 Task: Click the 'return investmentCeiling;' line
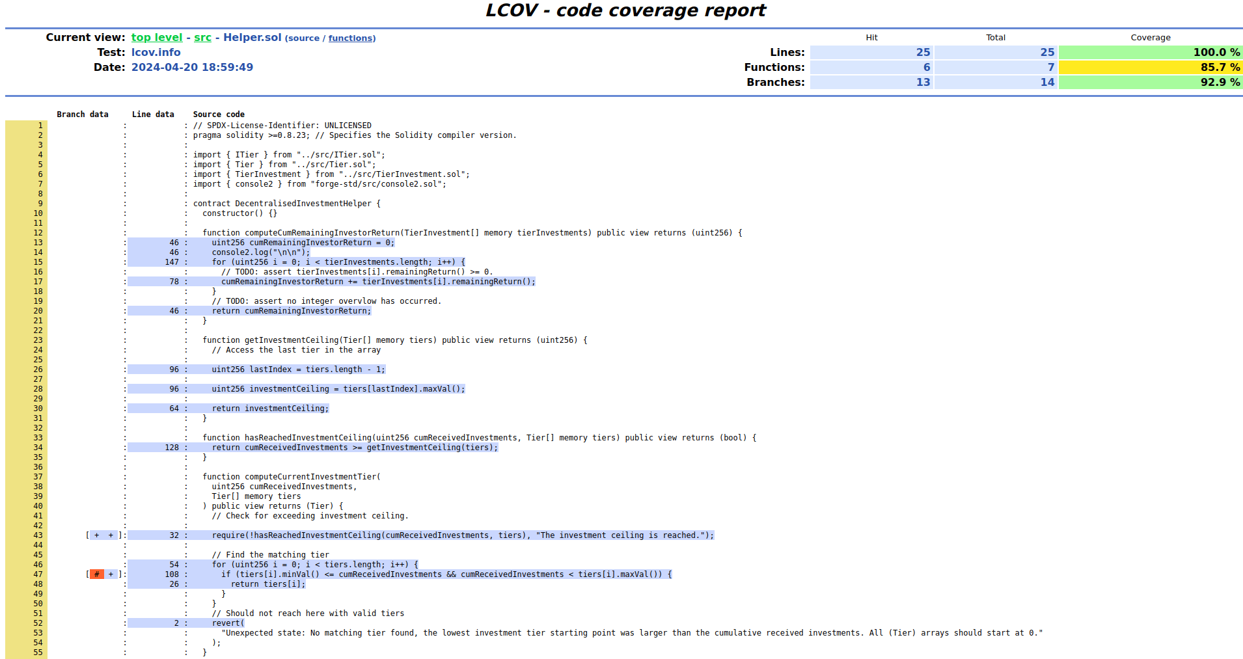click(x=271, y=409)
